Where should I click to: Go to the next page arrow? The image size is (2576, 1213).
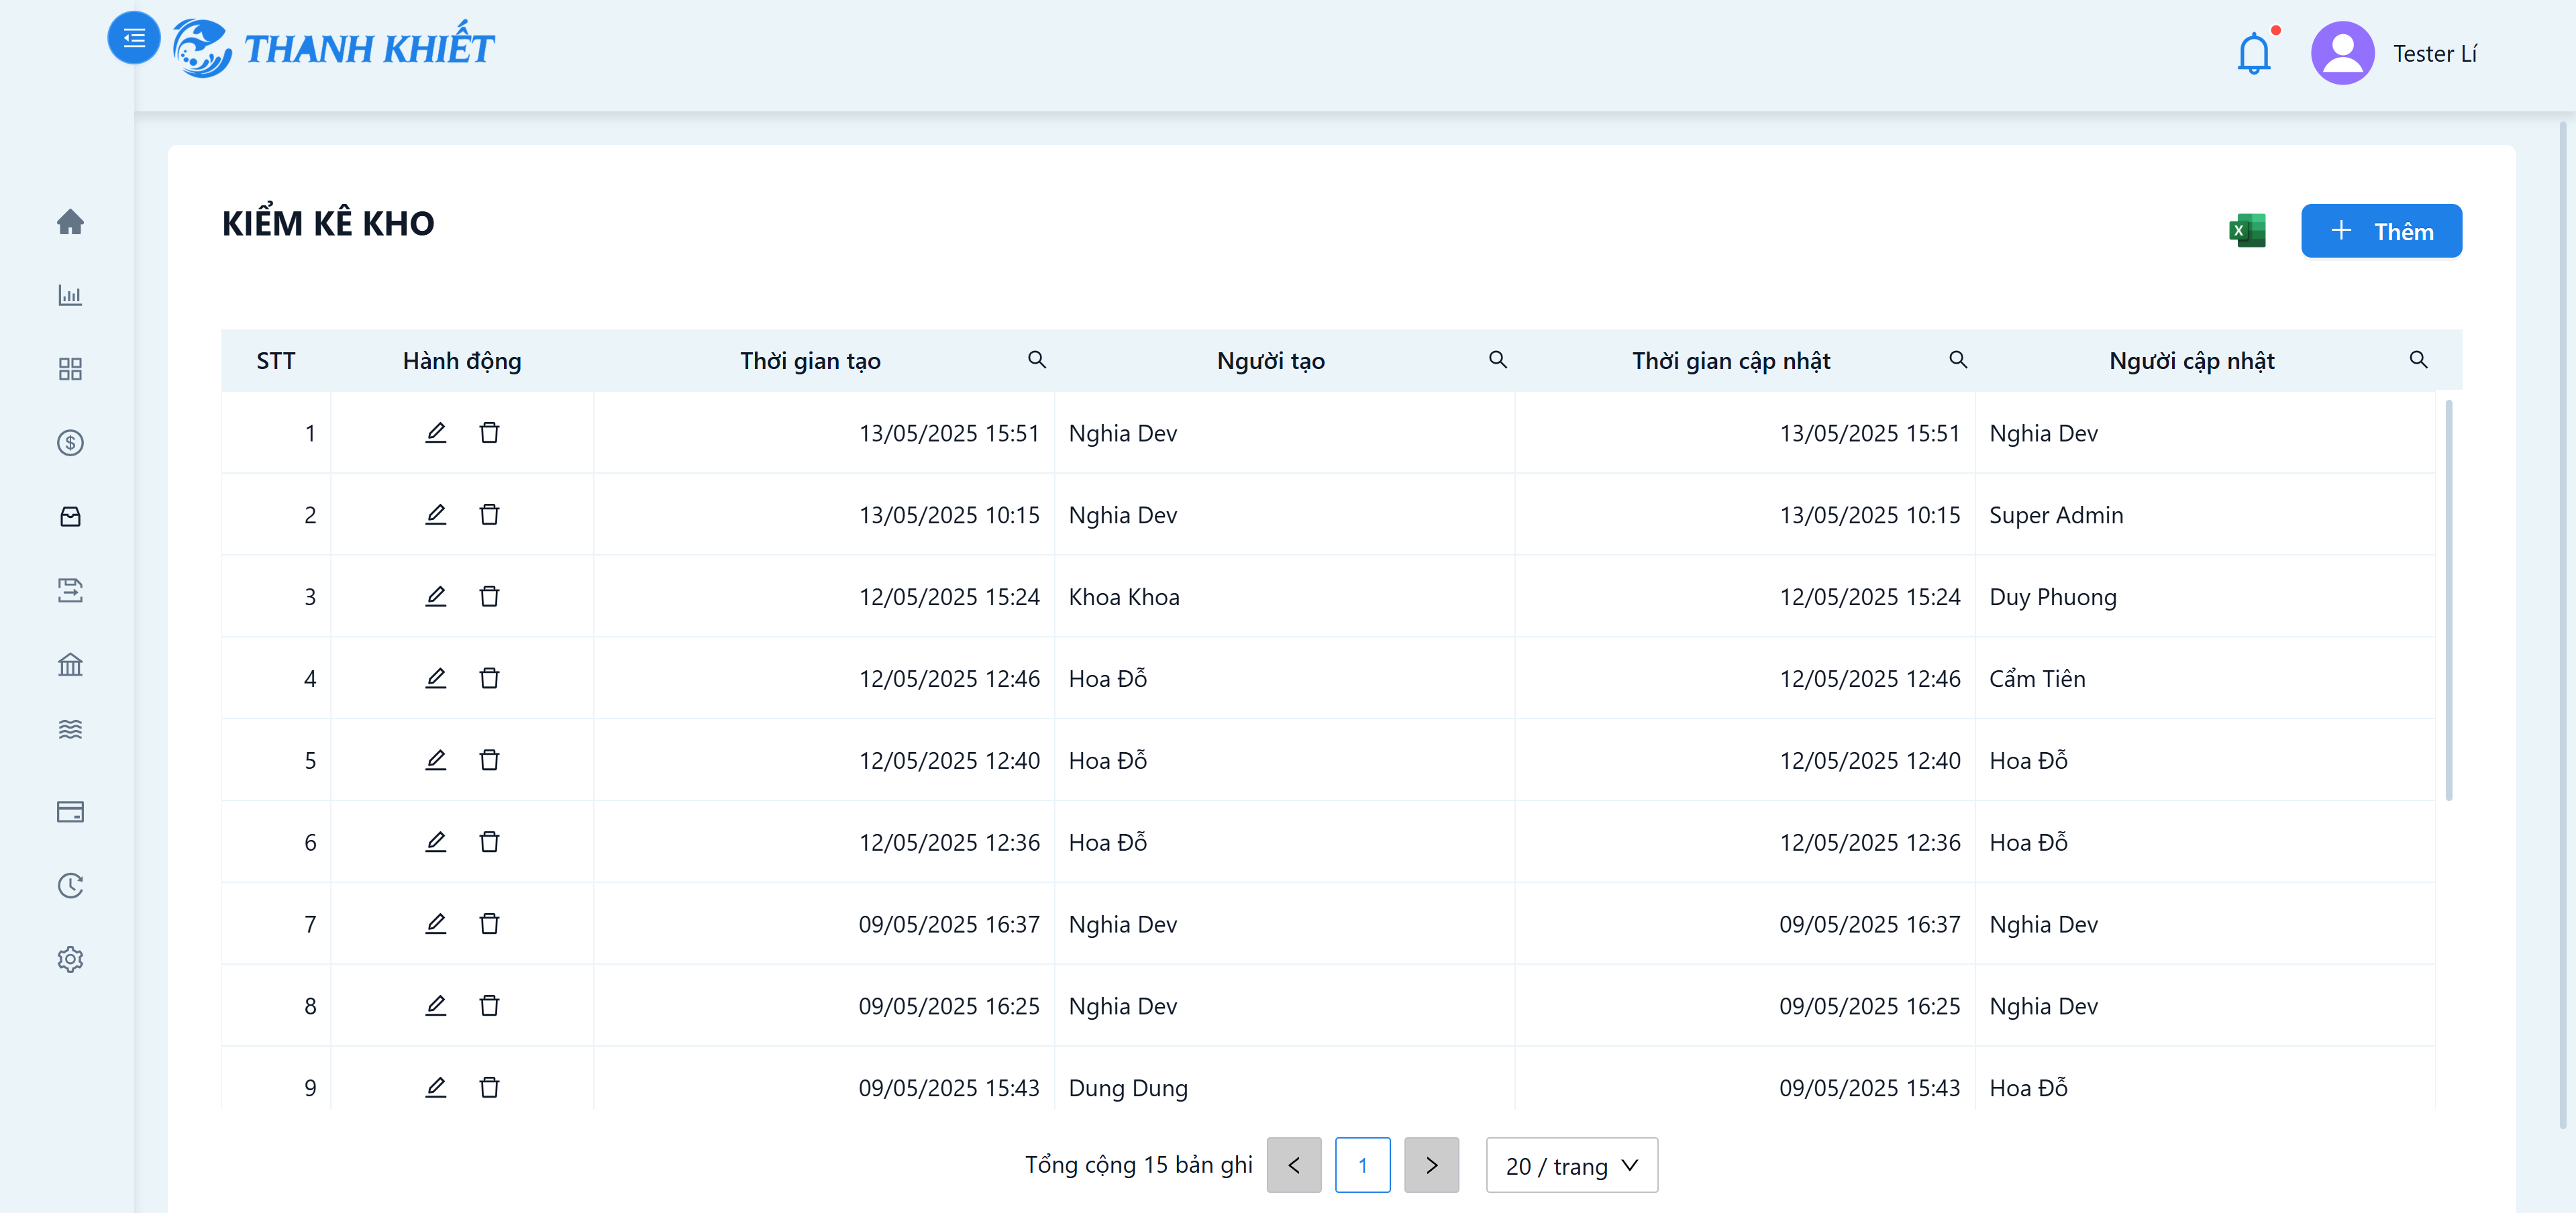click(1431, 1165)
